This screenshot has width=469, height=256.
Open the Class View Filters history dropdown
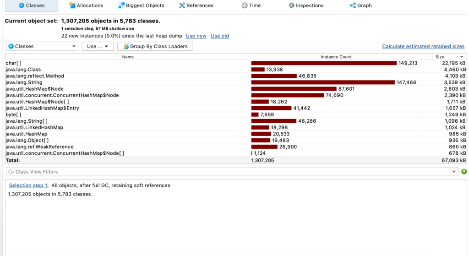[x=454, y=172]
